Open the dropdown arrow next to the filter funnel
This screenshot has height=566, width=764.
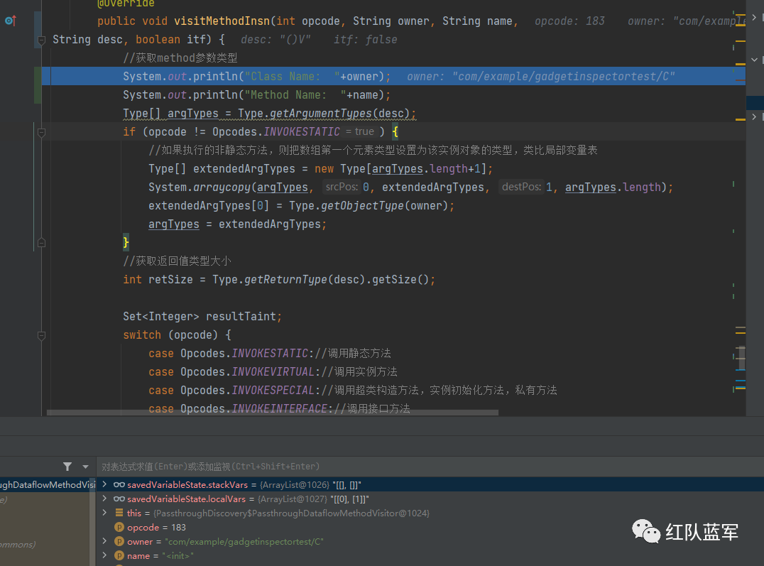click(x=85, y=467)
